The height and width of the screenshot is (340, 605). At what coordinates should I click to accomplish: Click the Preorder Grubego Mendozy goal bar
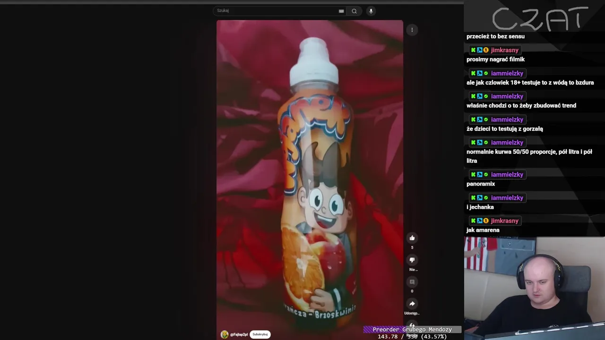point(412,330)
